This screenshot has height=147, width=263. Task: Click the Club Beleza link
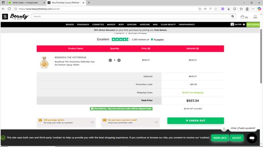tap(160, 30)
